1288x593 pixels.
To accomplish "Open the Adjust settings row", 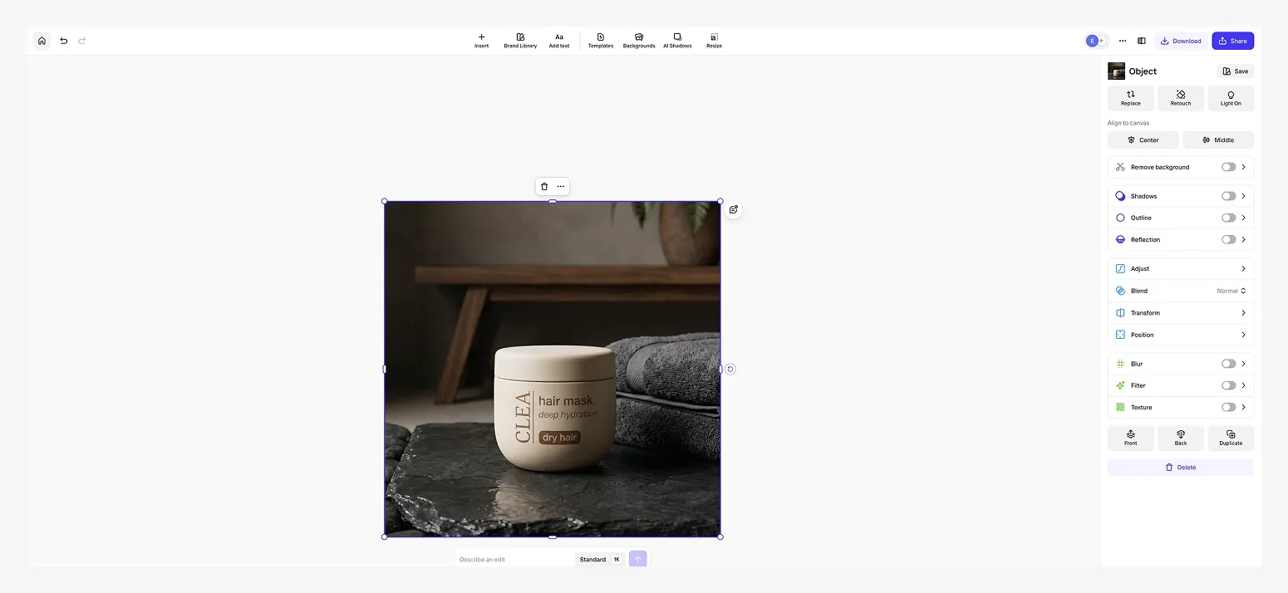I will [x=1181, y=269].
